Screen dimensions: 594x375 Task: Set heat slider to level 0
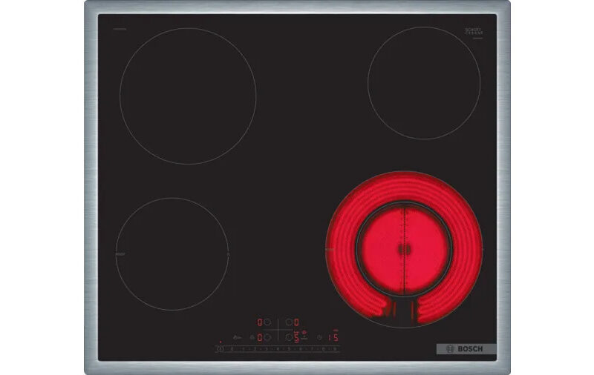click(x=232, y=349)
